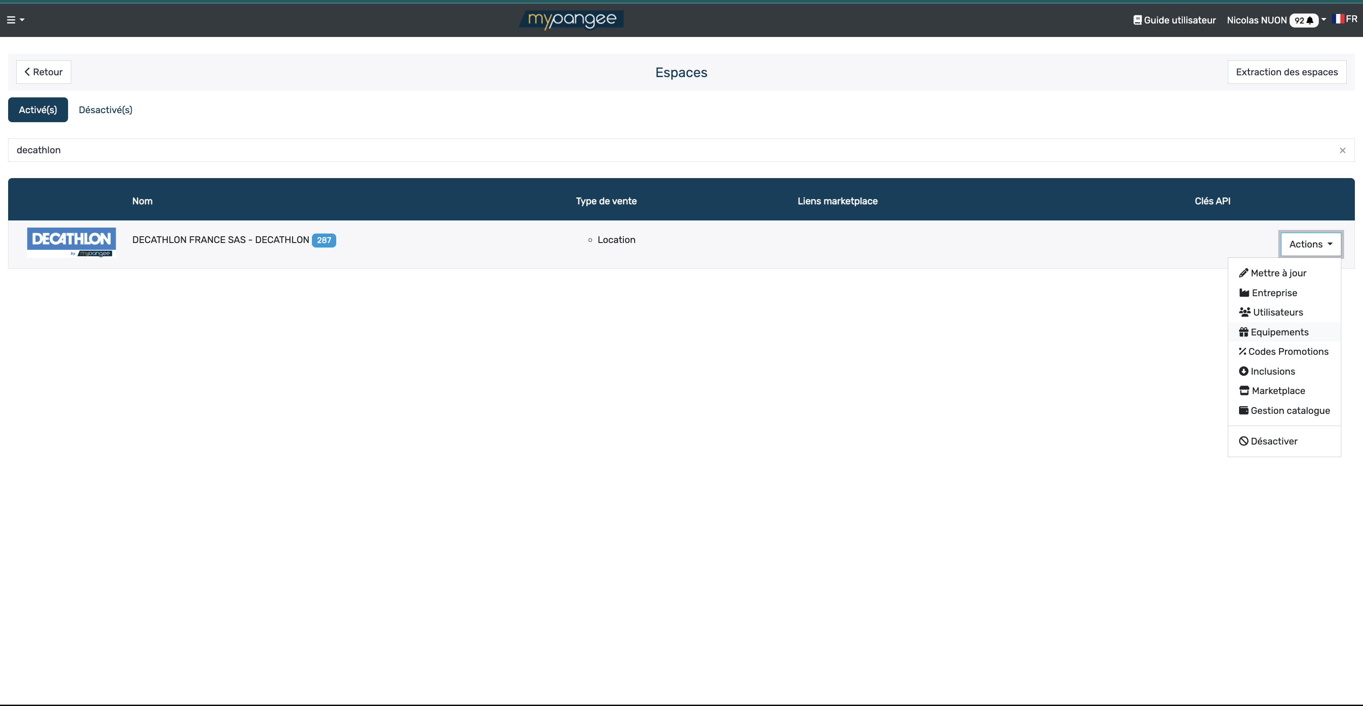
Task: Clear the decathlon search with X
Action: click(1342, 150)
